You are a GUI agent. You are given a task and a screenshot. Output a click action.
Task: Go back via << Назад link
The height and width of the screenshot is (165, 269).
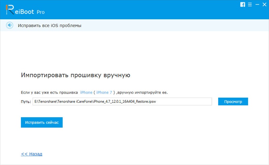tap(32, 154)
